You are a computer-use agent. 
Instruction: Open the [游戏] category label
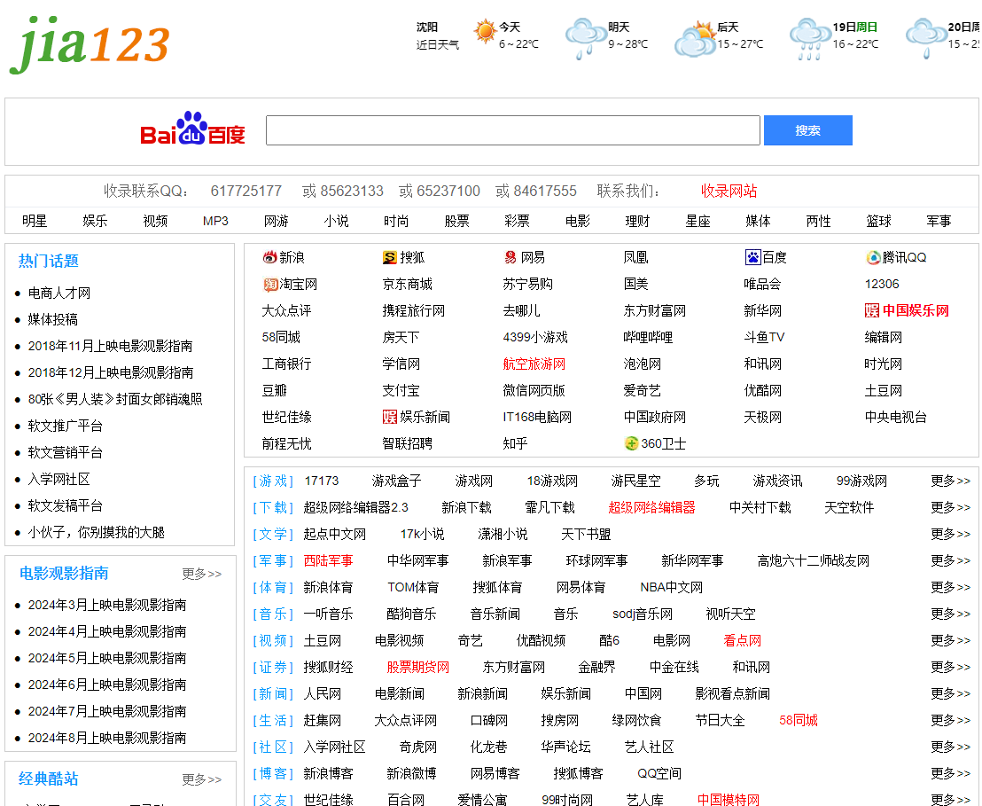273,481
